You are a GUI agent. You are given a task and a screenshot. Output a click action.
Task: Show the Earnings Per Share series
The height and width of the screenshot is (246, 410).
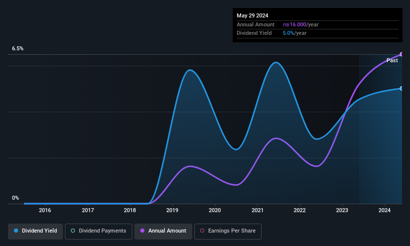pyautogui.click(x=228, y=232)
